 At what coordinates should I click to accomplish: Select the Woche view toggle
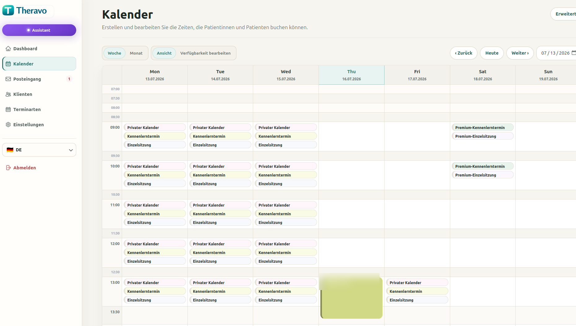[114, 53]
